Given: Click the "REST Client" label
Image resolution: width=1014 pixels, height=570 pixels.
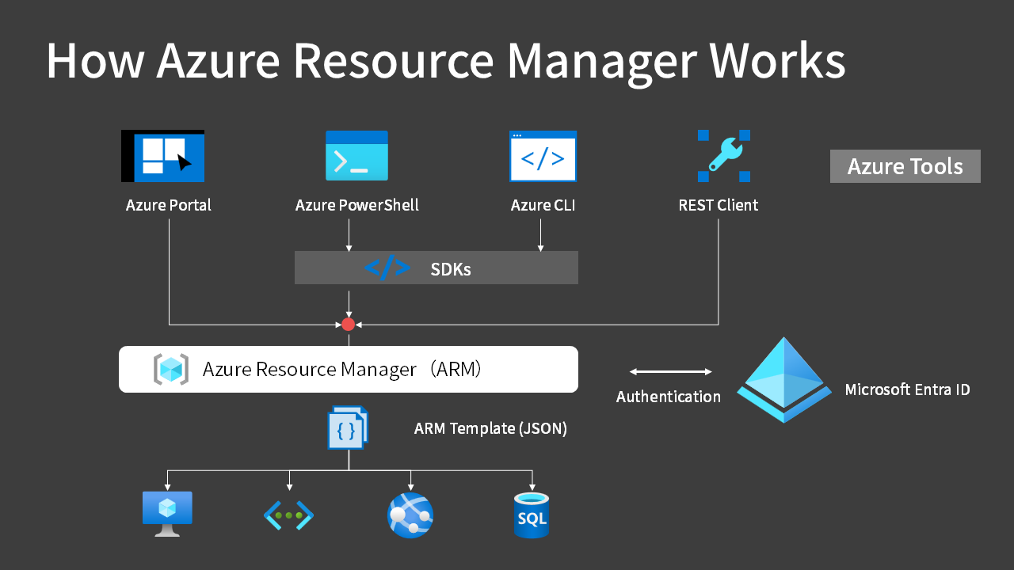Looking at the screenshot, I should [719, 206].
